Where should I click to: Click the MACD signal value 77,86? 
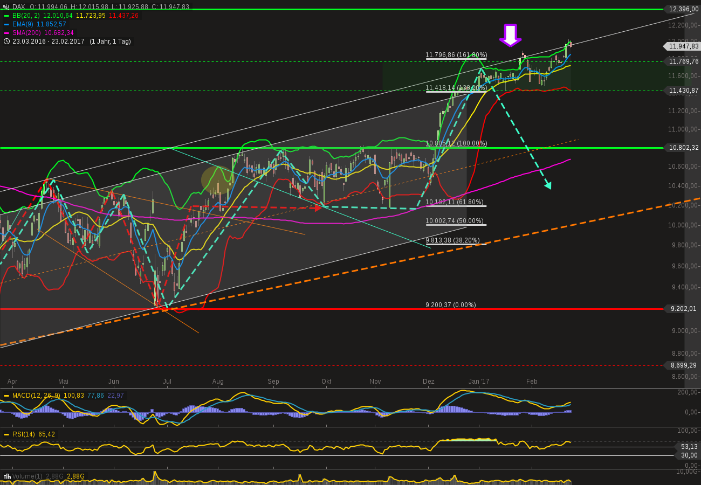tap(95, 396)
